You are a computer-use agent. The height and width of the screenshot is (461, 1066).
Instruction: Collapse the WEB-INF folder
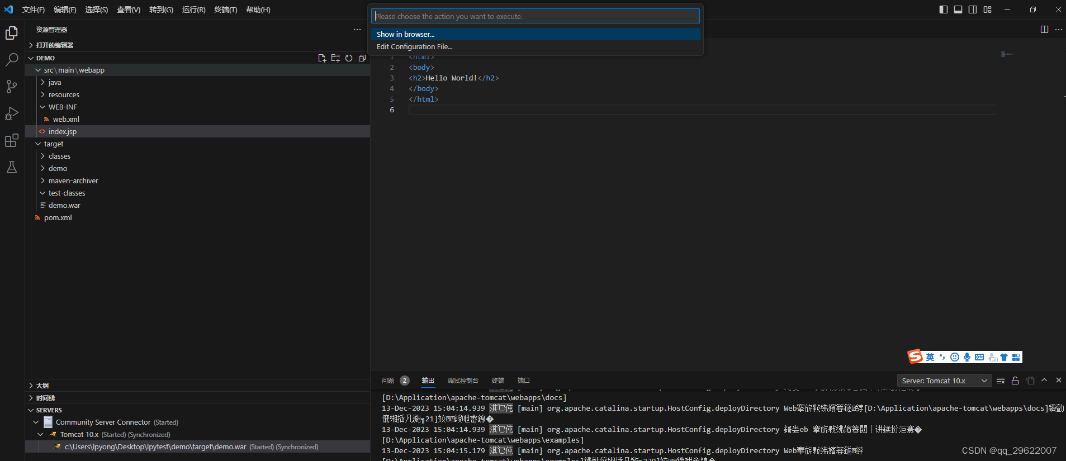point(198,107)
